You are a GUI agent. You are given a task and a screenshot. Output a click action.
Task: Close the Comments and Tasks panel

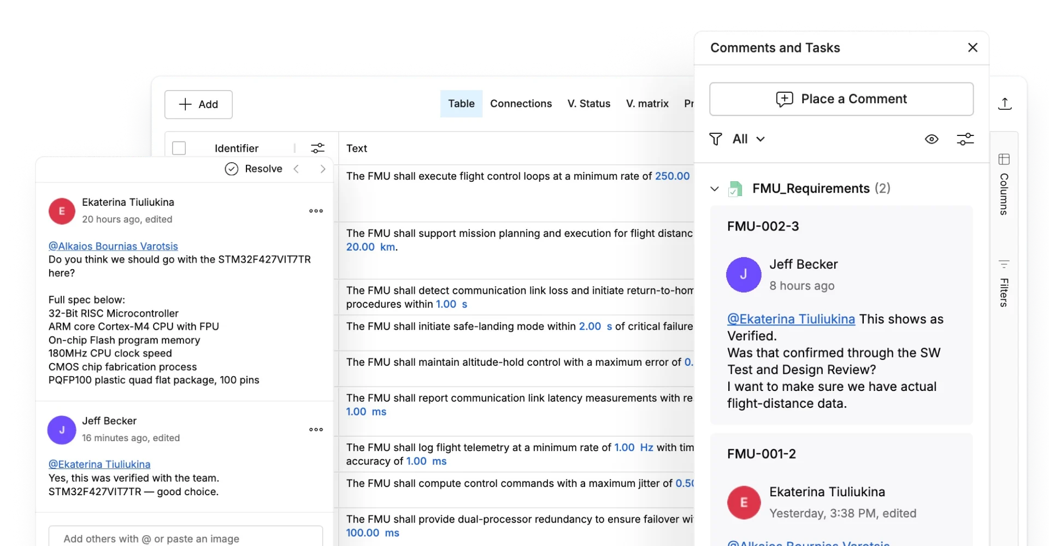973,48
